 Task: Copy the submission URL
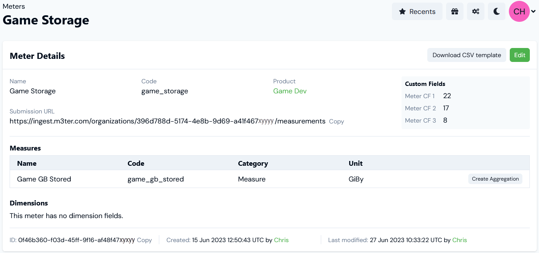click(x=336, y=121)
